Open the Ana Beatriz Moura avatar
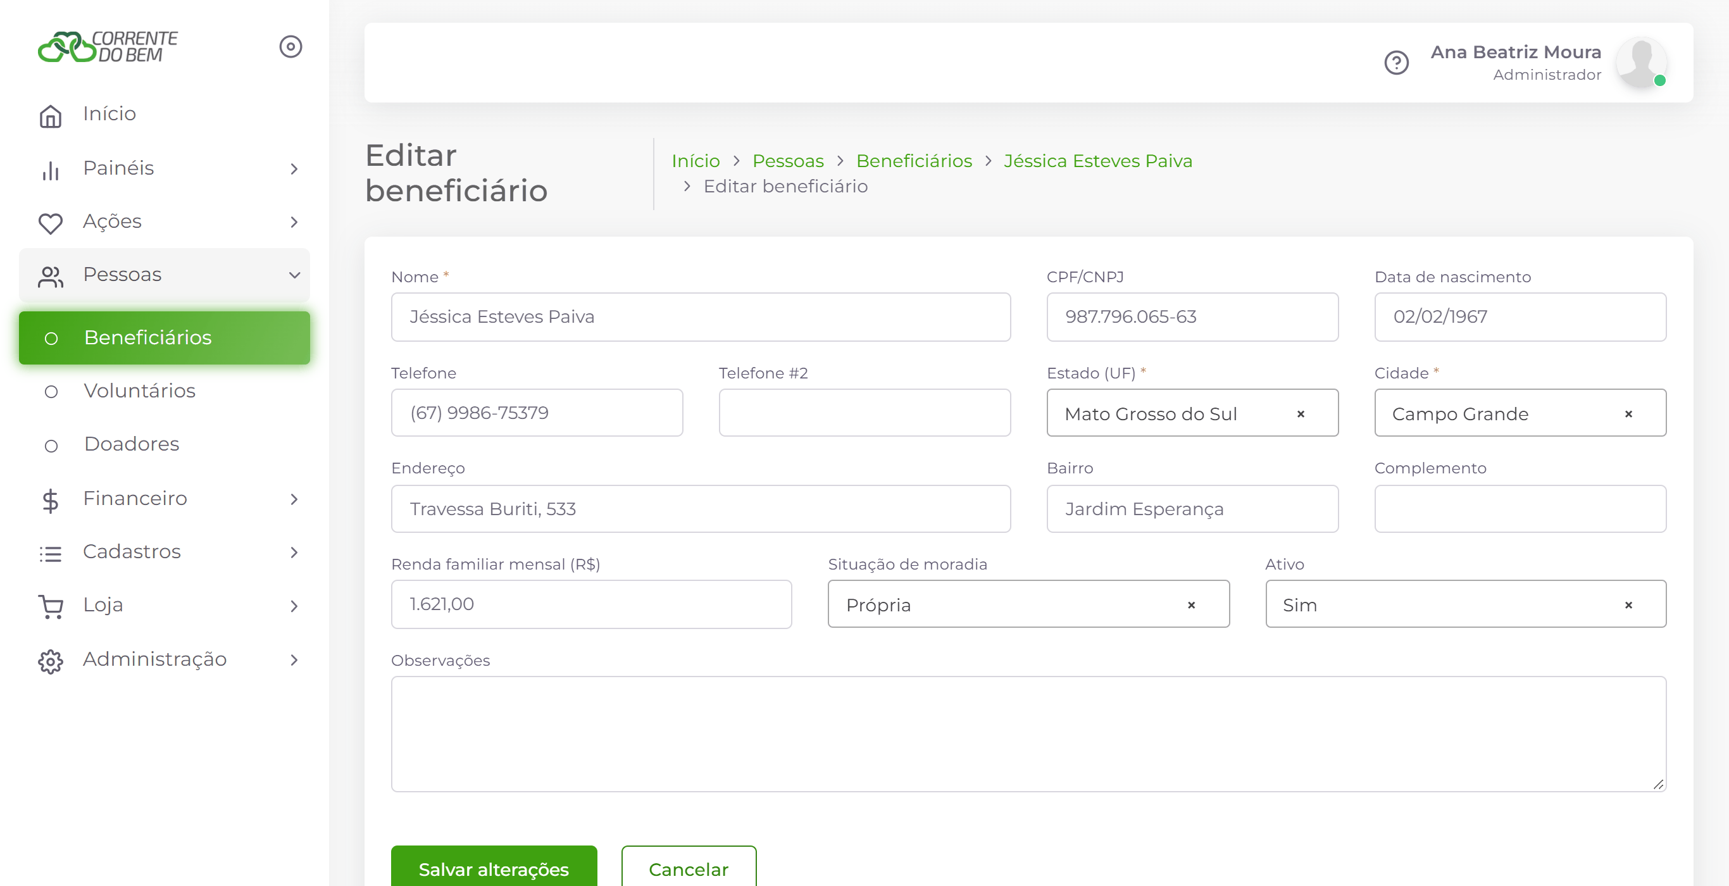The width and height of the screenshot is (1729, 886). [1641, 63]
